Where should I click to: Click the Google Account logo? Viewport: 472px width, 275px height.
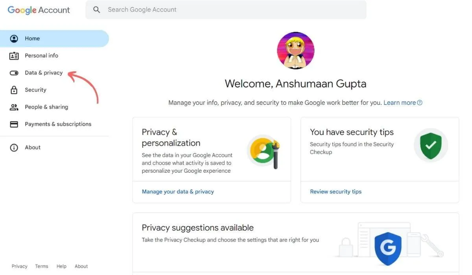[38, 9]
